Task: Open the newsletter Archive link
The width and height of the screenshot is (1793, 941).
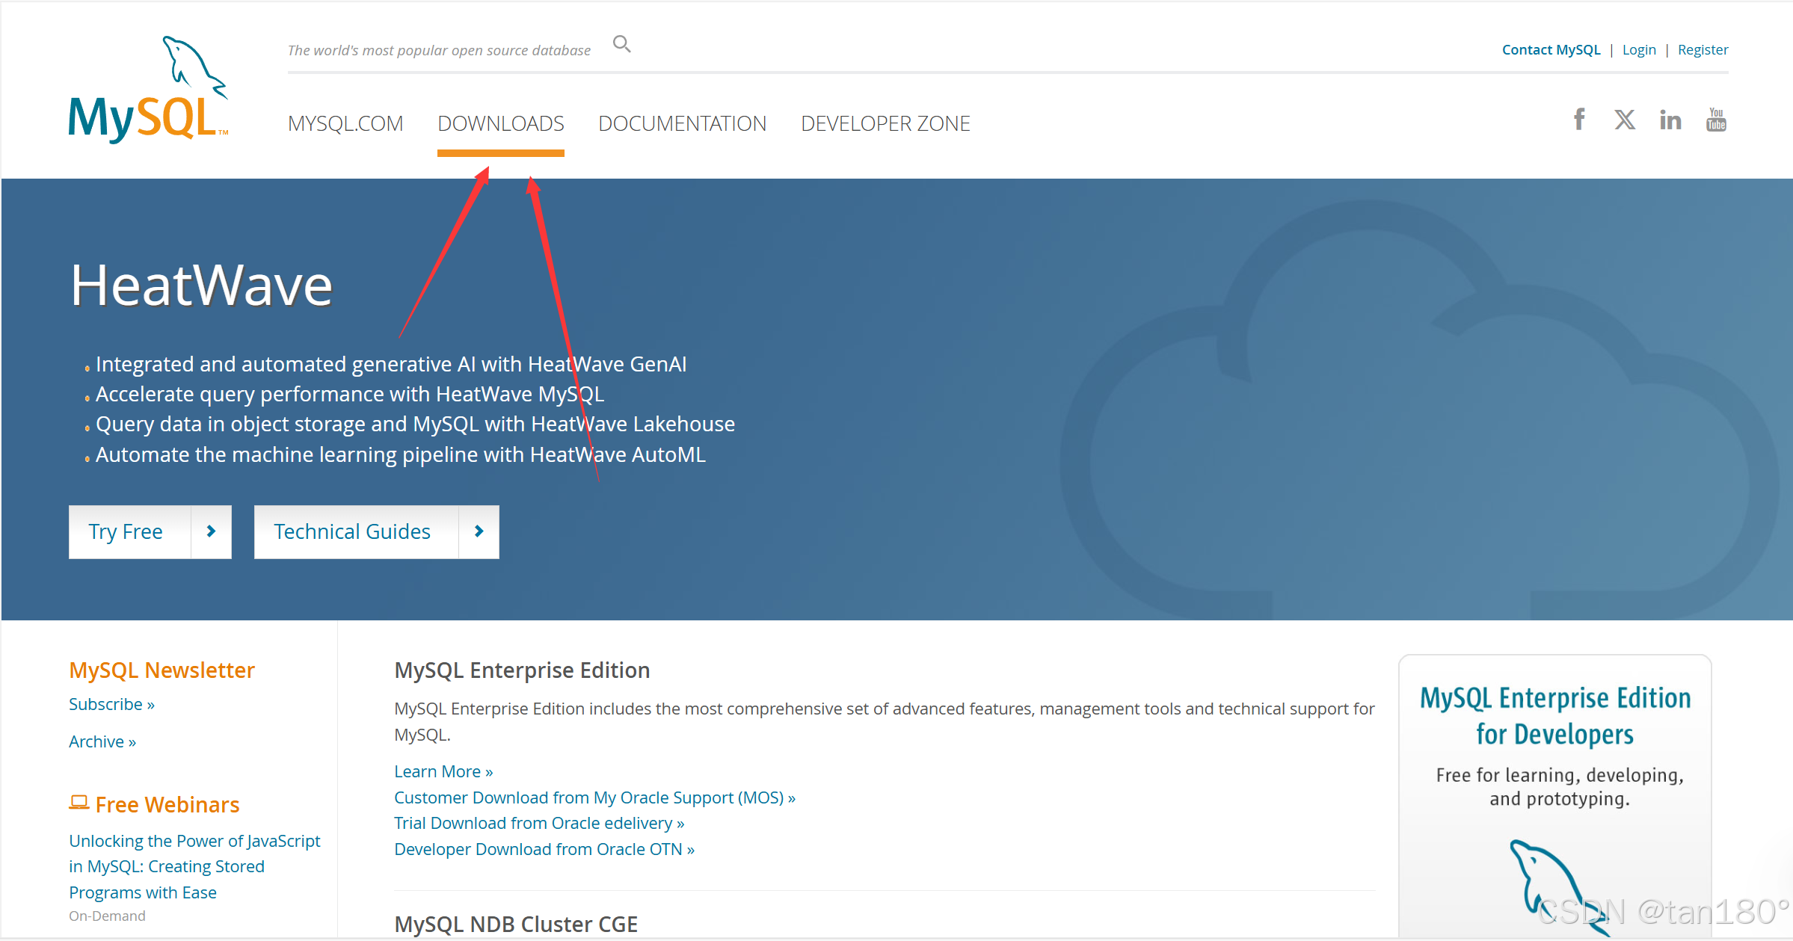Action: pyautogui.click(x=102, y=741)
